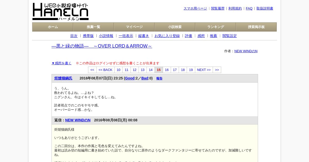Image resolution: width=309 pixels, height=162 pixels.
Task: Open NEW WINDのN link in reply header
Action: tap(78, 120)
